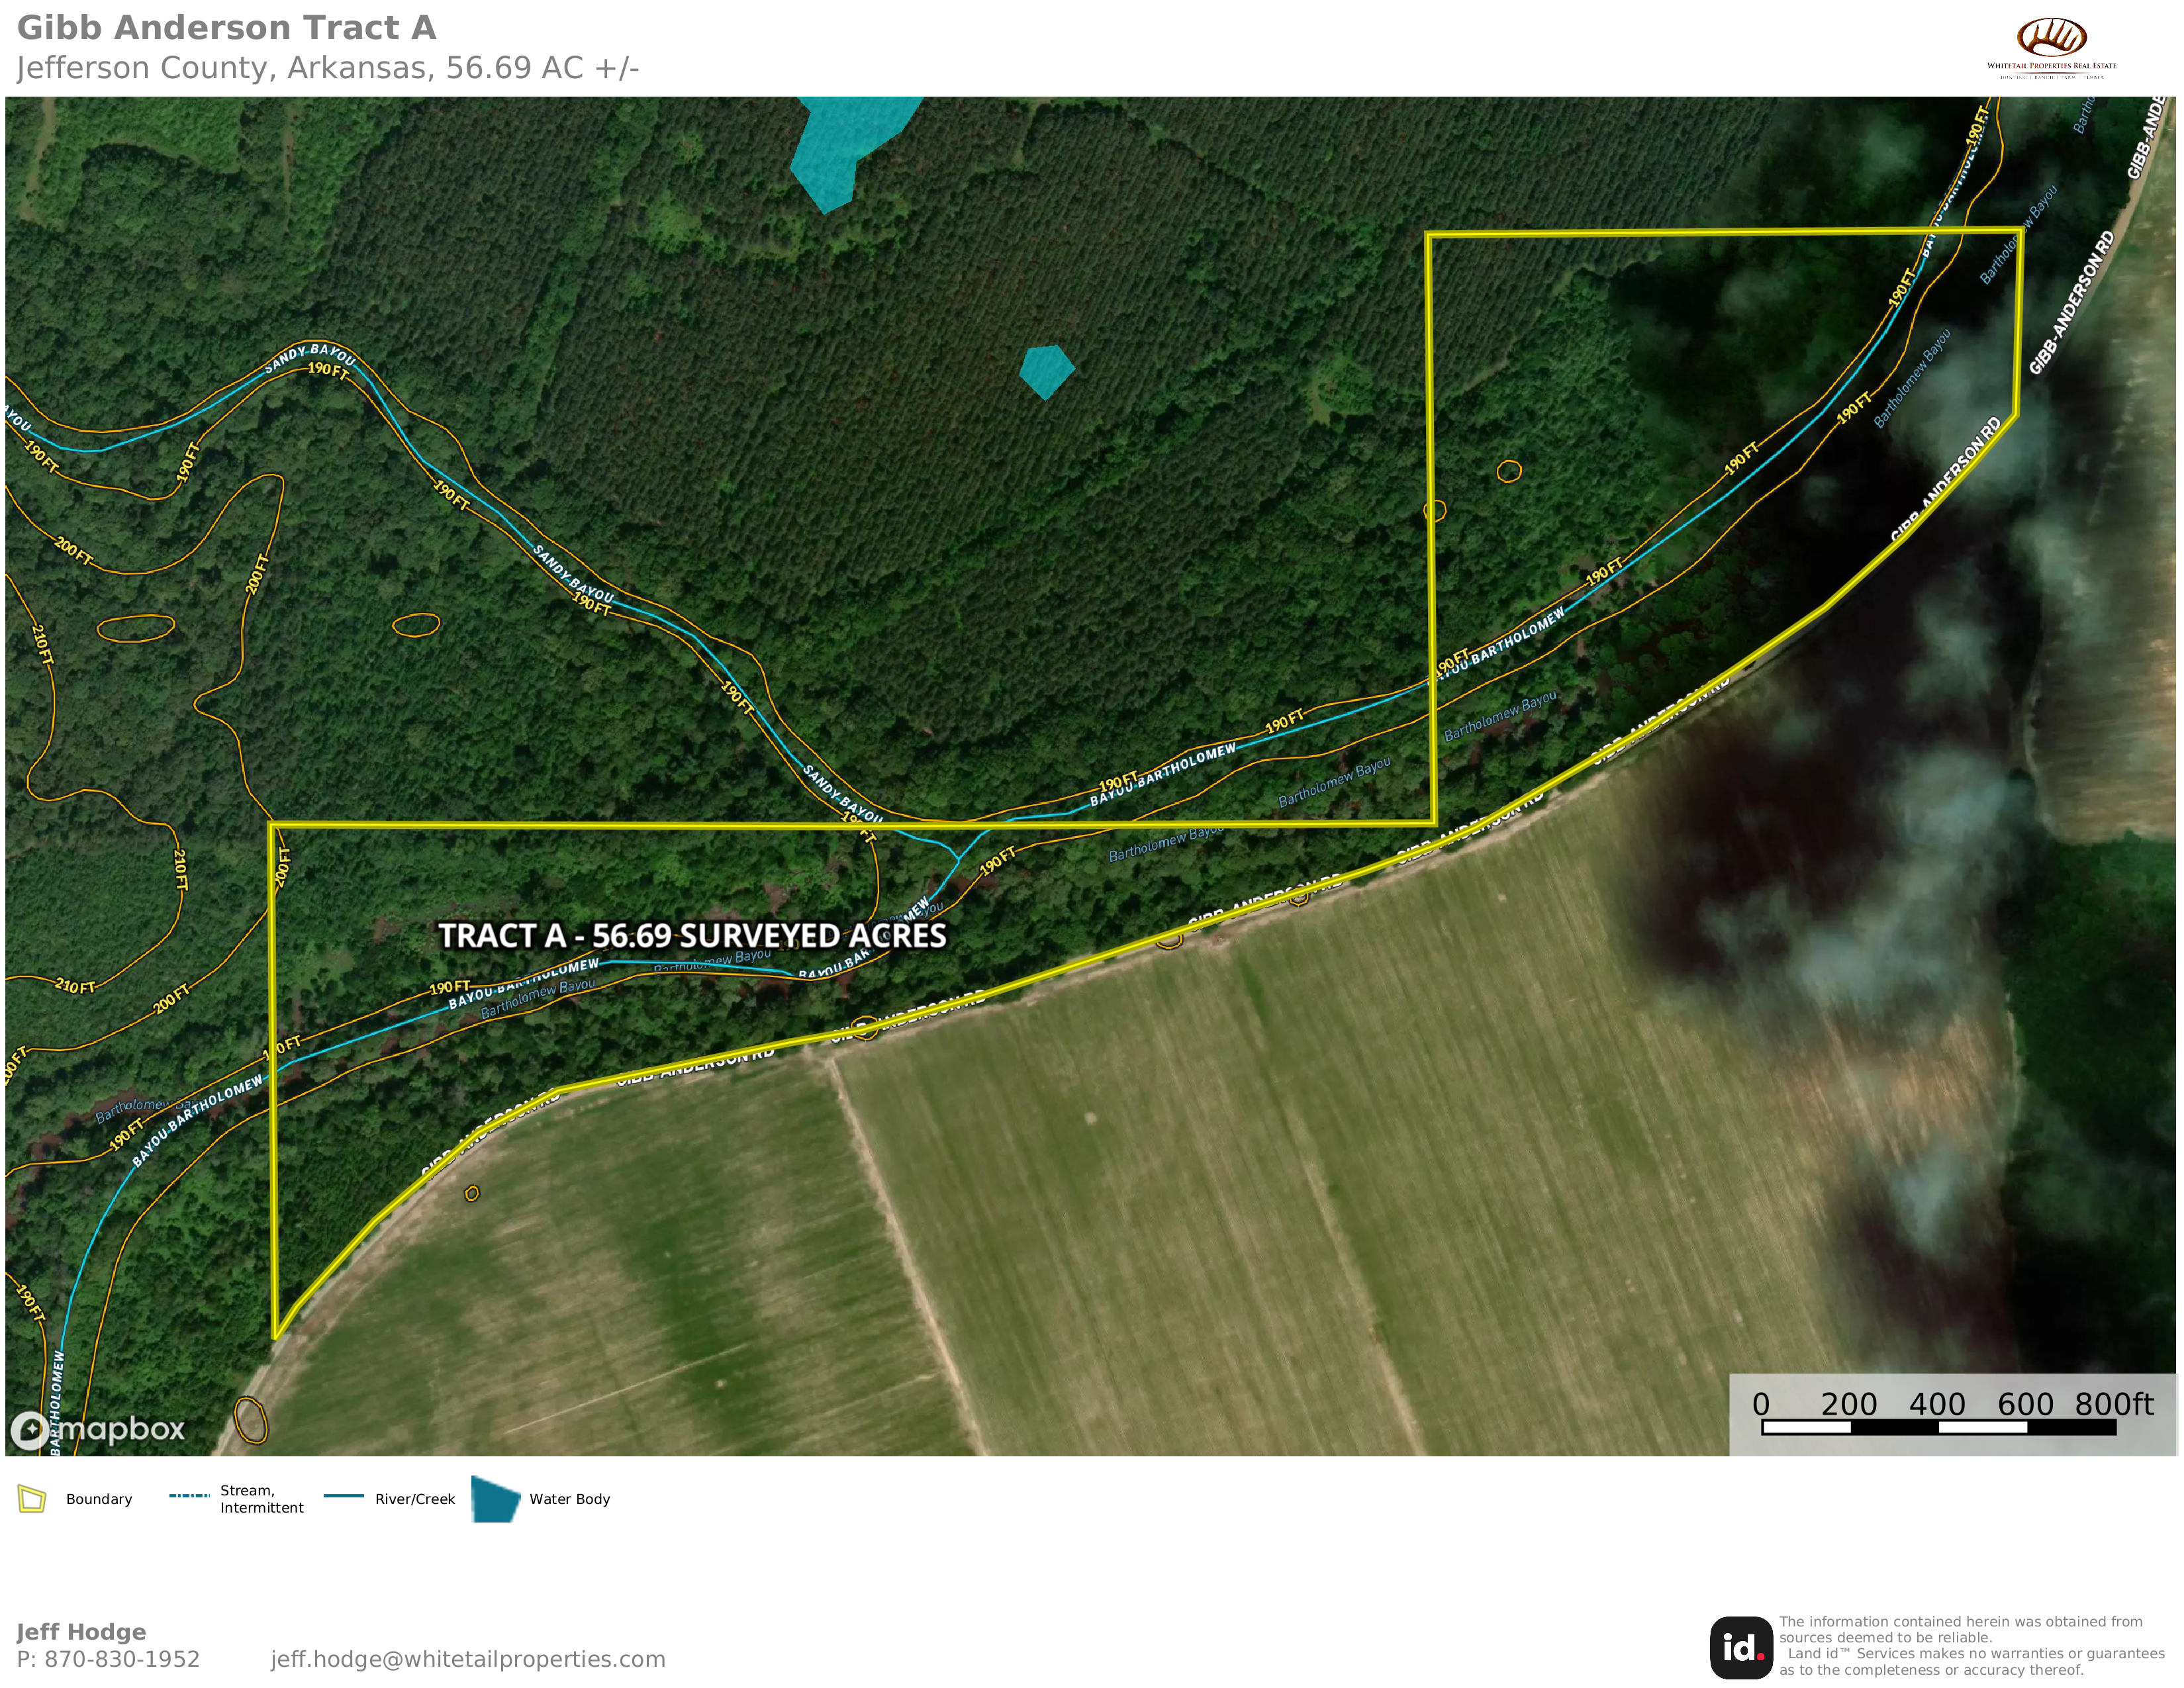
Task: Click the map scale bar
Action: click(x=1938, y=1427)
